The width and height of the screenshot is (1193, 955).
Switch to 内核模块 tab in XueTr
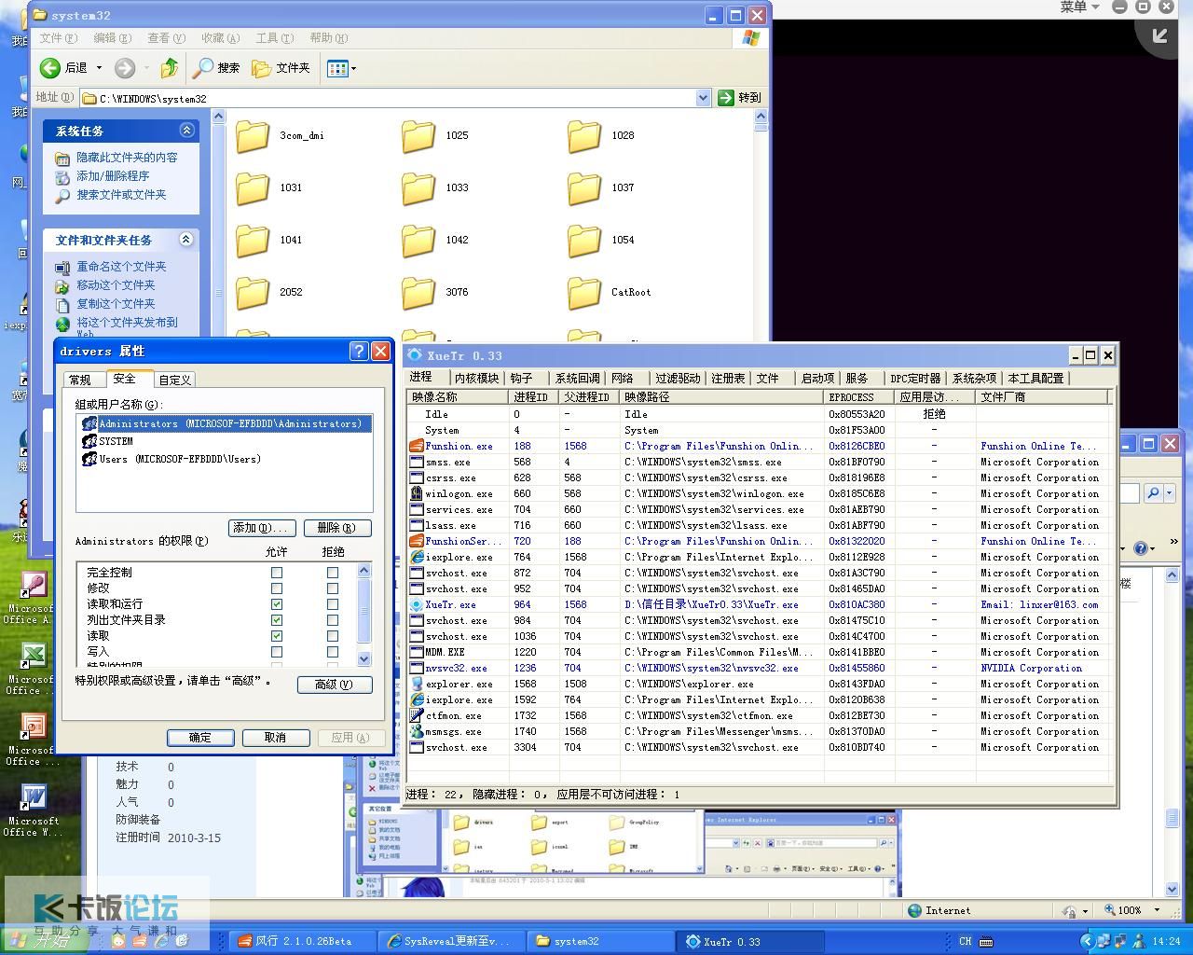pyautogui.click(x=477, y=378)
